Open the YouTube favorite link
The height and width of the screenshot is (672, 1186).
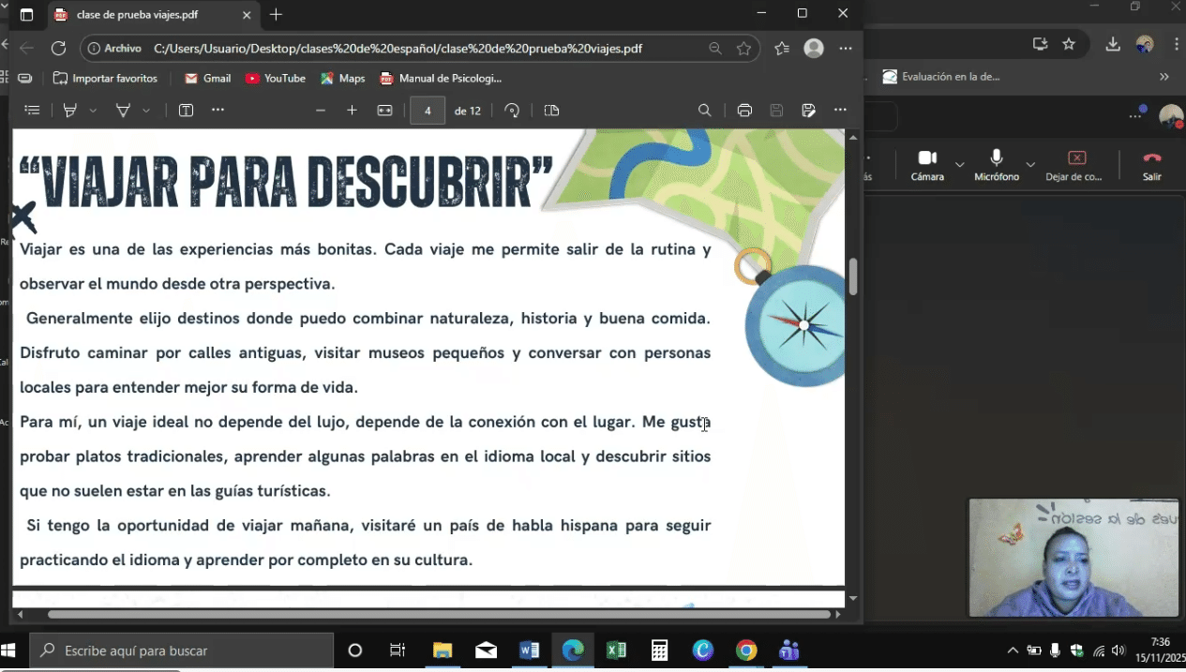(x=276, y=79)
